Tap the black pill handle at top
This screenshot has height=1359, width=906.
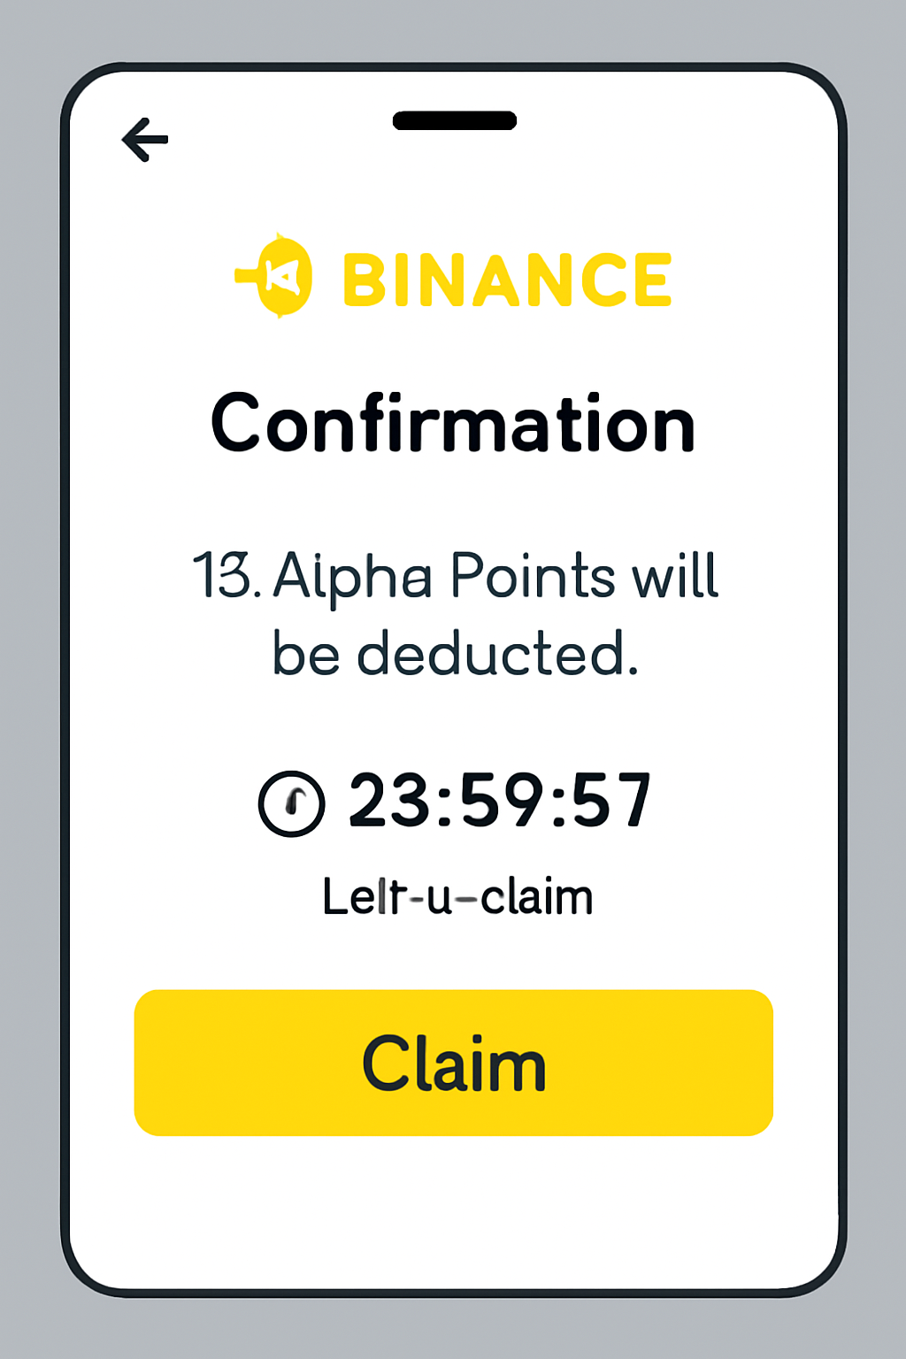[455, 121]
